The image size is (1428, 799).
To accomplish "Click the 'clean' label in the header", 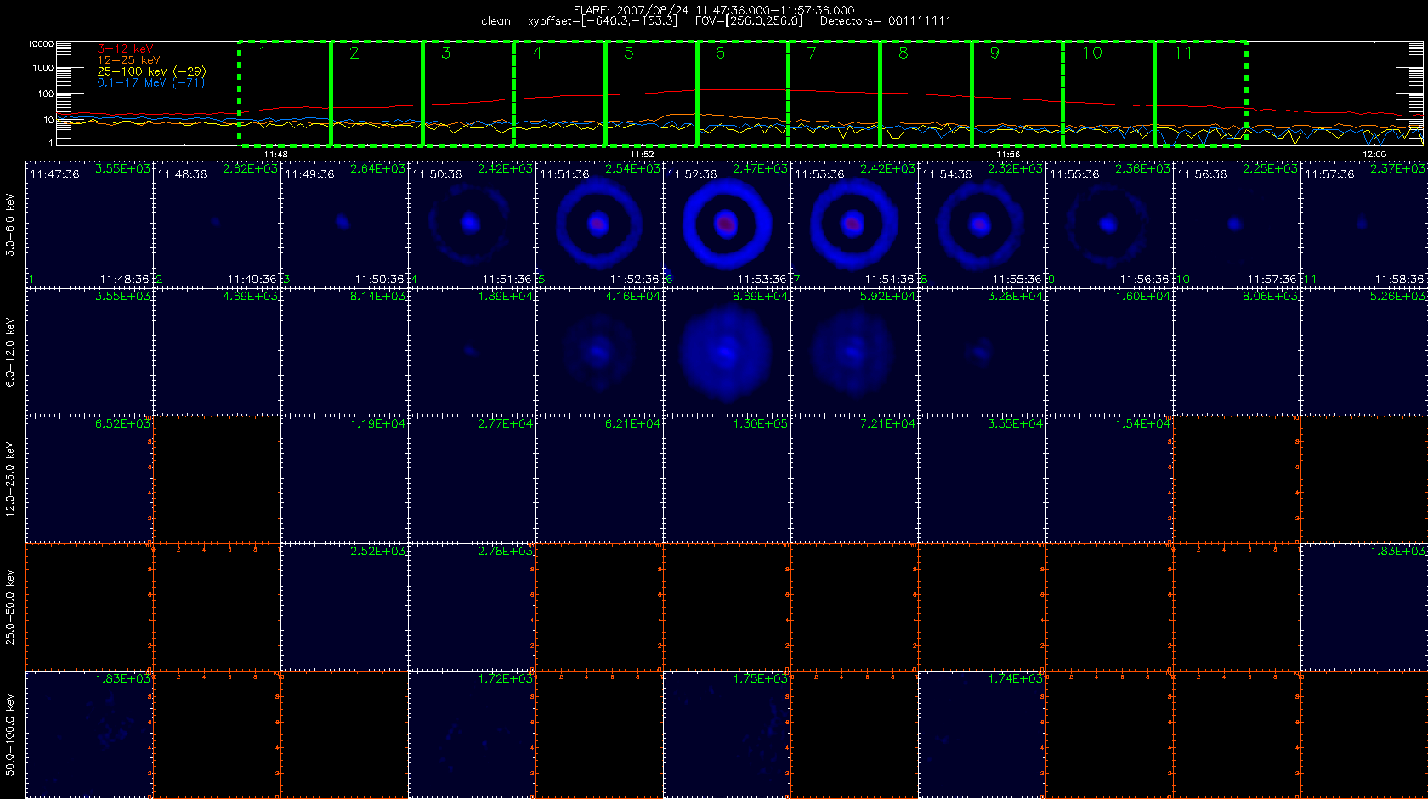I will 496,21.
